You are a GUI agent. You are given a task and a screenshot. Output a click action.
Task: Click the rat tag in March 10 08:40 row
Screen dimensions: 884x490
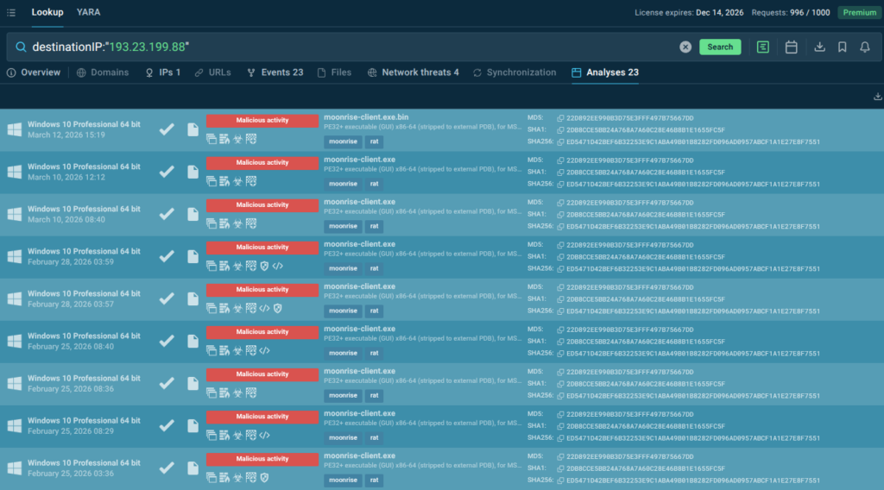(374, 226)
